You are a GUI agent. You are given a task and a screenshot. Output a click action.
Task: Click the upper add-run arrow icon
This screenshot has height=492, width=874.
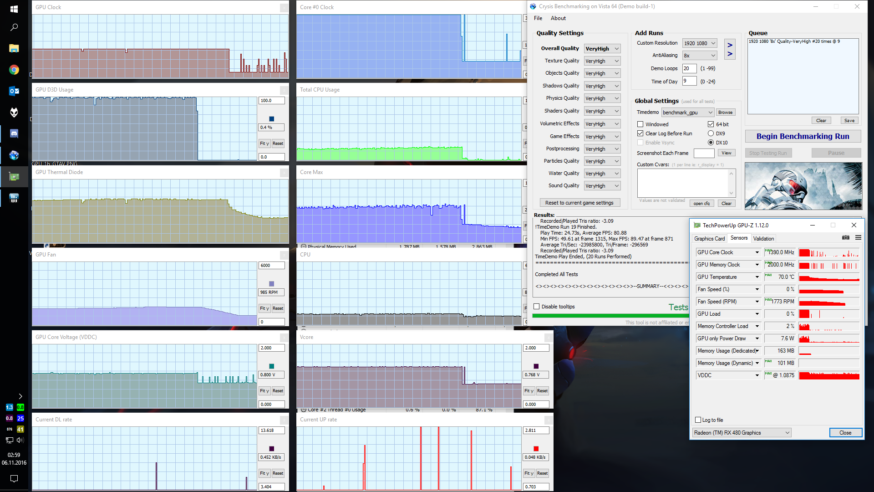pos(730,45)
